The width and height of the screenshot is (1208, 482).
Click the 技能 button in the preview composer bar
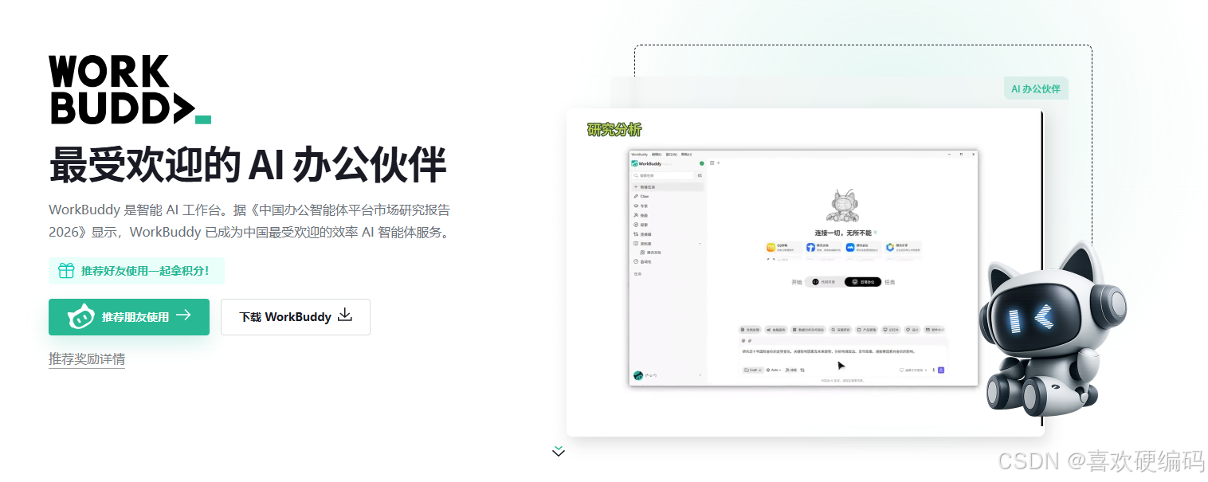point(790,370)
